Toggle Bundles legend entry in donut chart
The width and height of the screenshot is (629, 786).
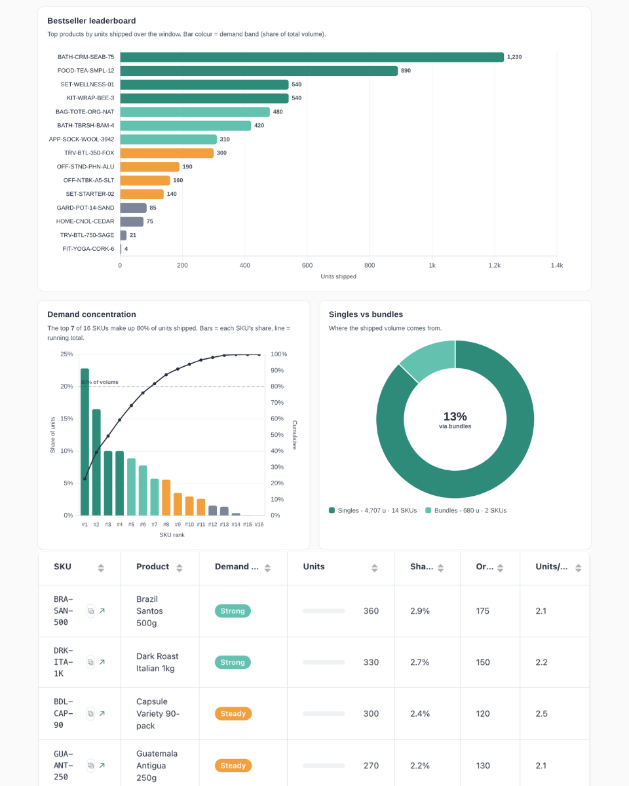click(x=466, y=510)
